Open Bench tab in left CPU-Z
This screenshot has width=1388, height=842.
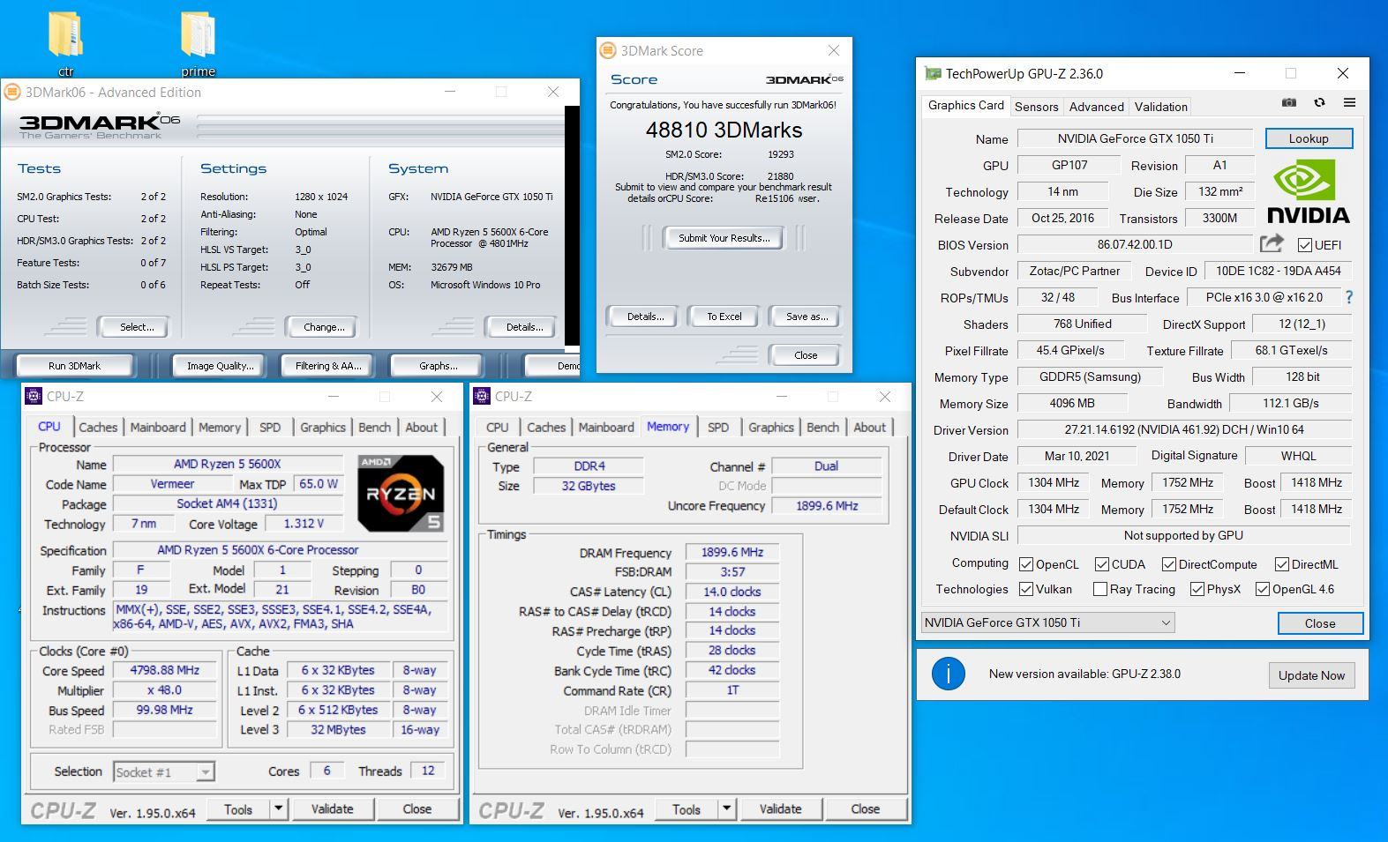pyautogui.click(x=374, y=427)
